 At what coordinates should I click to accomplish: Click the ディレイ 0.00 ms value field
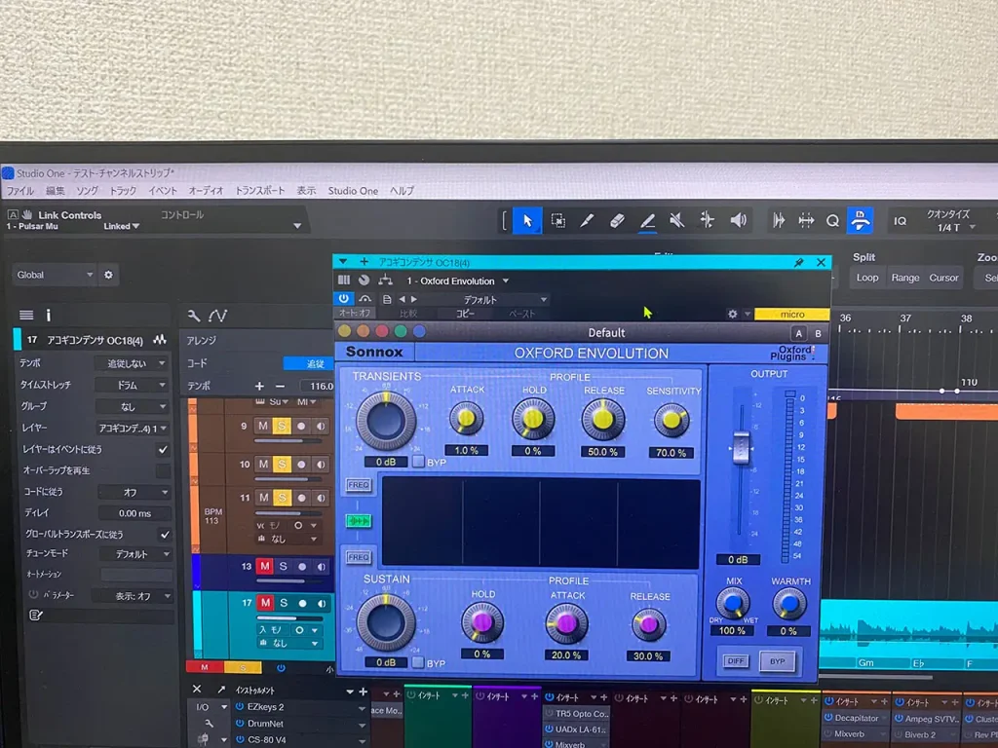(x=134, y=513)
